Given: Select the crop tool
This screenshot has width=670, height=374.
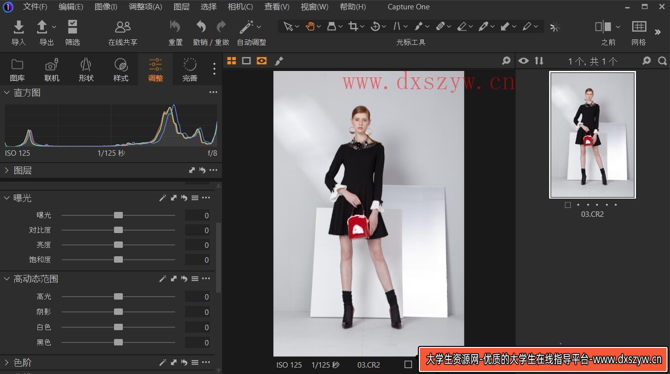Looking at the screenshot, I should click(x=353, y=27).
